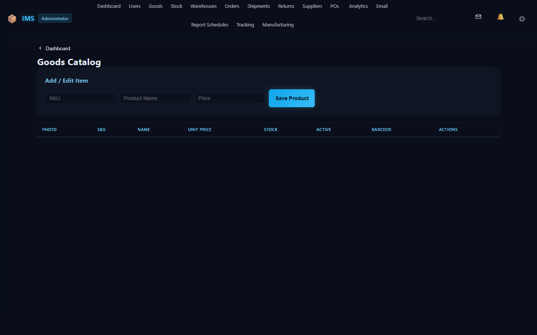
Task: Click the Dashboard breadcrumb link
Action: [58, 48]
